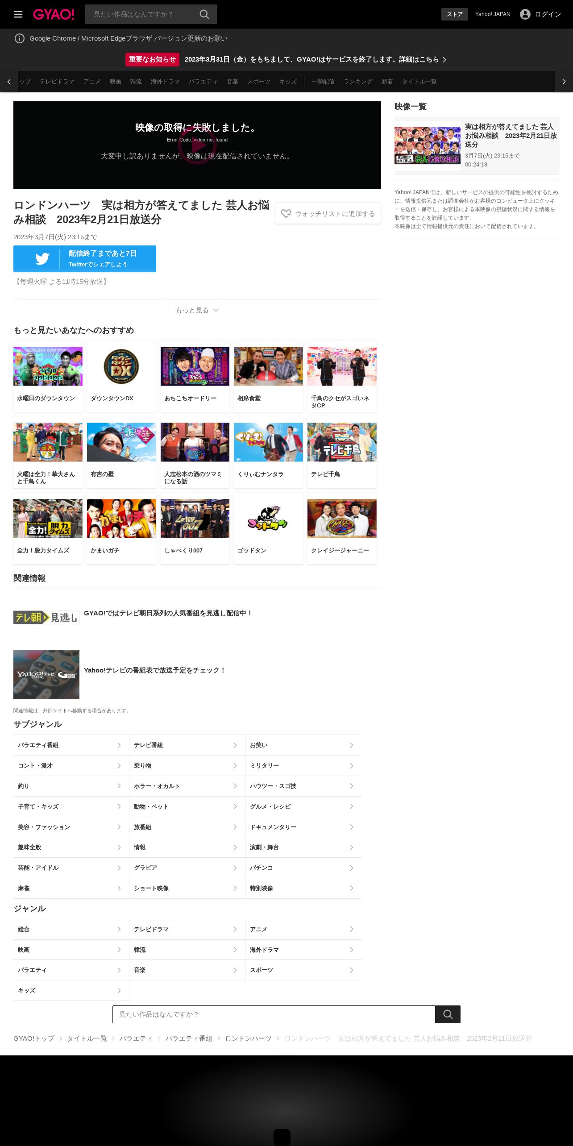This screenshot has width=573, height=1146.
Task: Open ホラー・オカルト subgenre row
Action: pyautogui.click(x=187, y=786)
